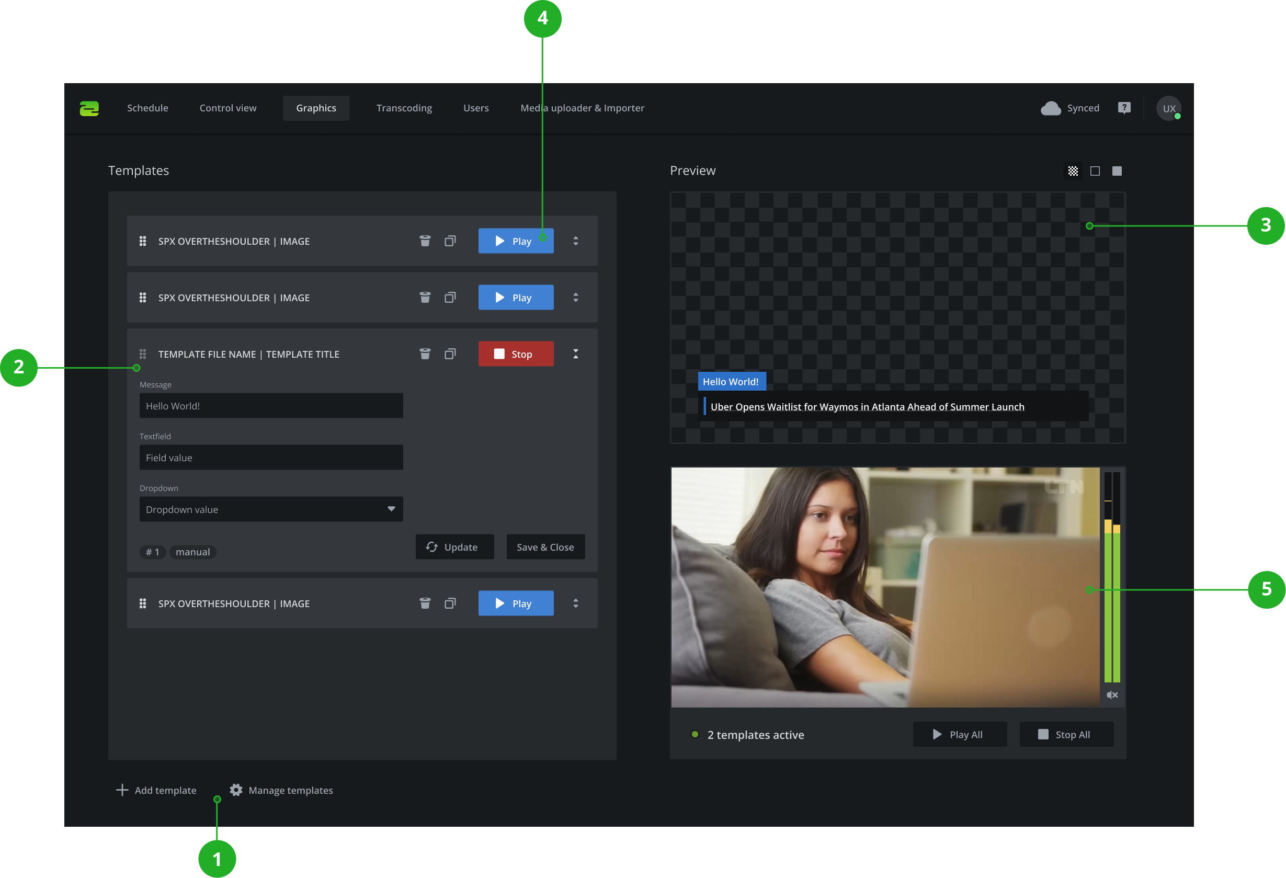Open the Control view tab
The width and height of the screenshot is (1286, 878).
tap(228, 108)
